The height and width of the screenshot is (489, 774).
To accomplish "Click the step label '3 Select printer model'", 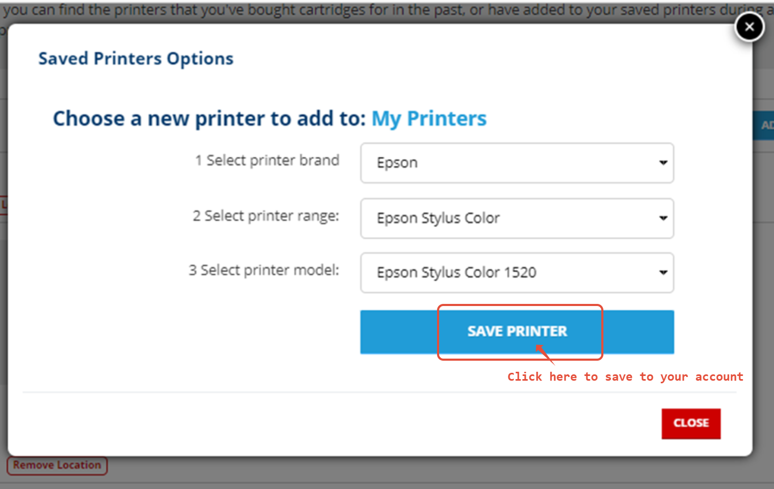I will (263, 270).
